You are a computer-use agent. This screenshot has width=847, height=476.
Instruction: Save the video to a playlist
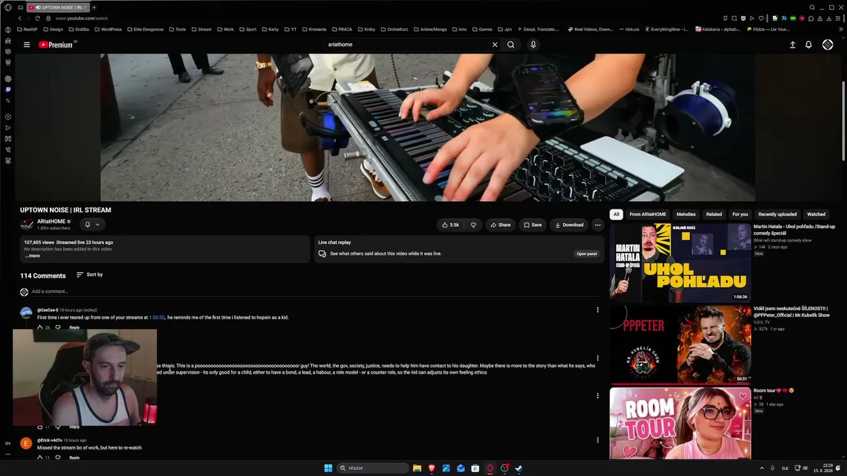click(x=533, y=225)
